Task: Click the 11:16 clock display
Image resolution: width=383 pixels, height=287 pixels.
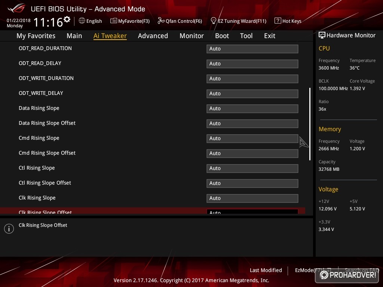Action: (x=48, y=22)
